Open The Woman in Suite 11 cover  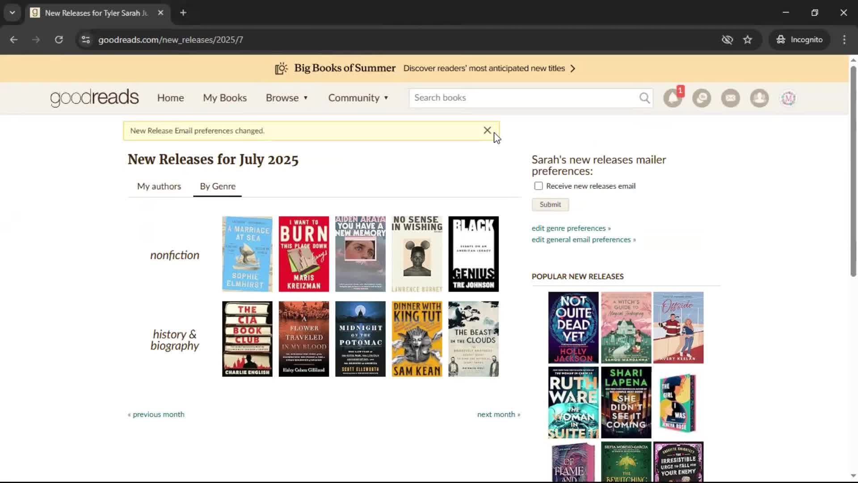pos(573,402)
